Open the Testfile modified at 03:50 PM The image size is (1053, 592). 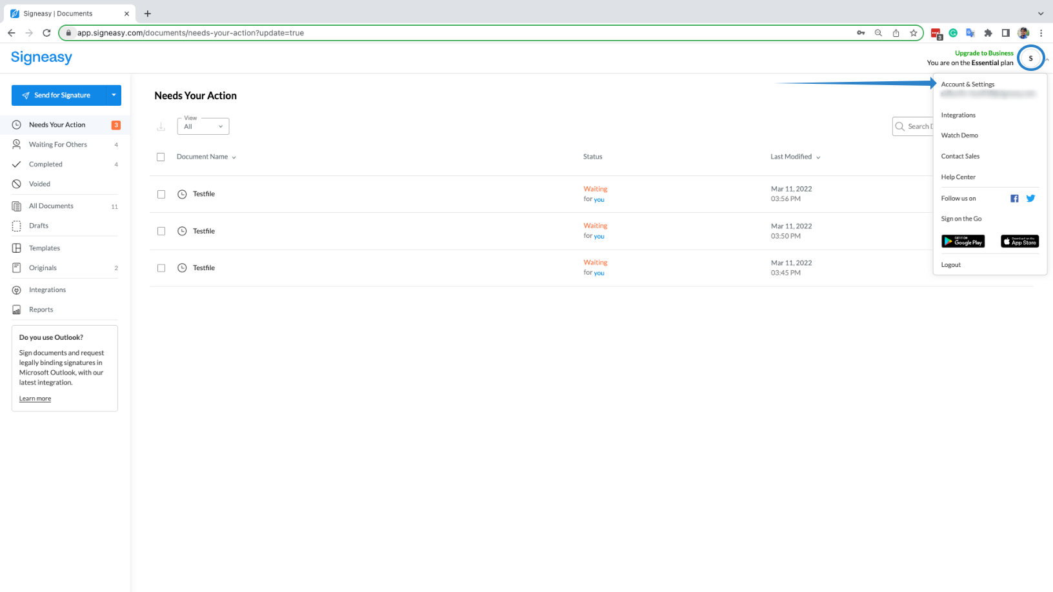204,231
